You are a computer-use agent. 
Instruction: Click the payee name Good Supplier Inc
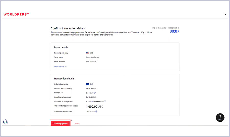[93, 57]
